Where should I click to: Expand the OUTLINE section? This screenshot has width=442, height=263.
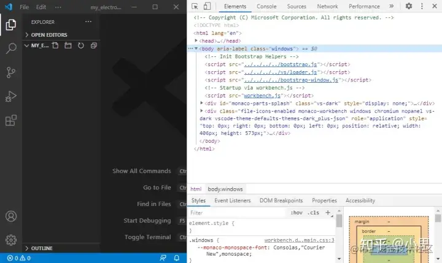pos(61,248)
